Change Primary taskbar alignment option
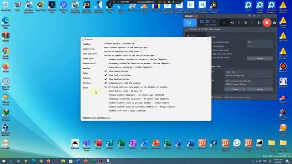 136,95
